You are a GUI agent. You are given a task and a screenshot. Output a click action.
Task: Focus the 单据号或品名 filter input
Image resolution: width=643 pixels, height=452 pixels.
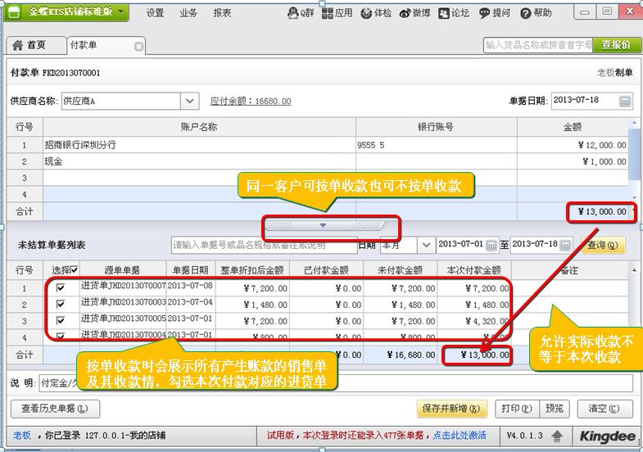tap(264, 245)
